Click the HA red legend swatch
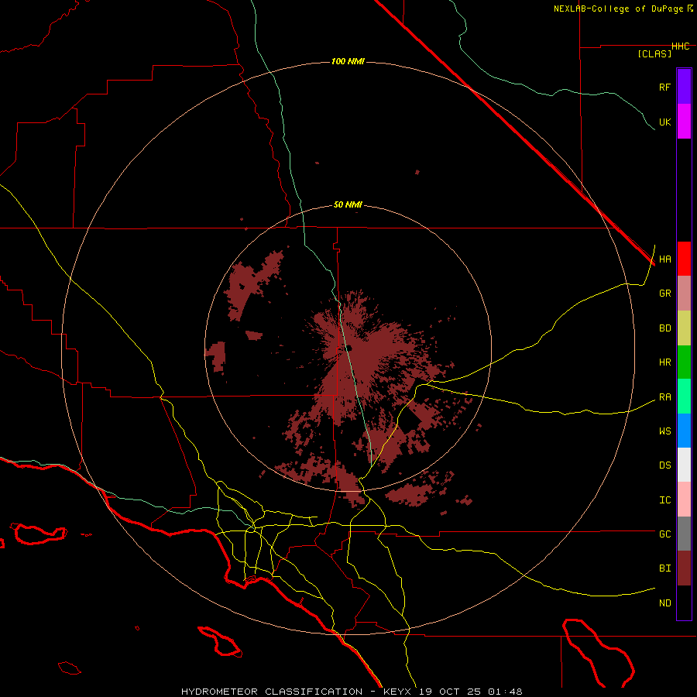 (684, 259)
